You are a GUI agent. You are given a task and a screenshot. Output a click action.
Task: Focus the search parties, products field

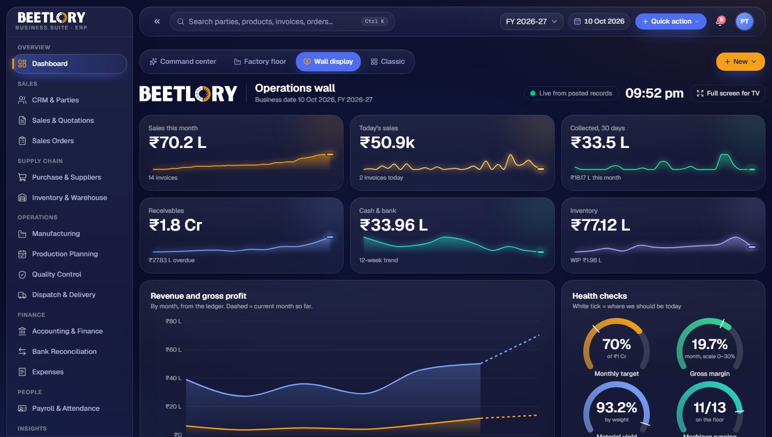(283, 21)
